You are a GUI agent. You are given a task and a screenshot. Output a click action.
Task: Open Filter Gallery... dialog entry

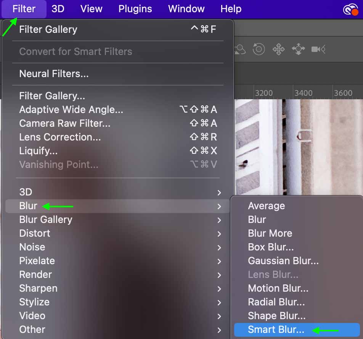coord(118,96)
